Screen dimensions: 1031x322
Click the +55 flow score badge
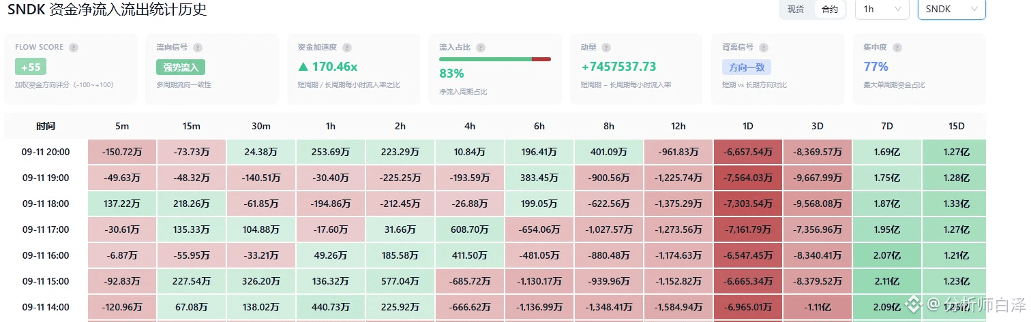[x=31, y=67]
